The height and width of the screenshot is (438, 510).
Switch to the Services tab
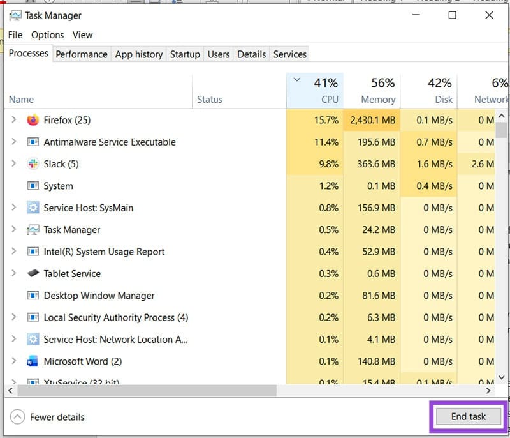point(289,54)
